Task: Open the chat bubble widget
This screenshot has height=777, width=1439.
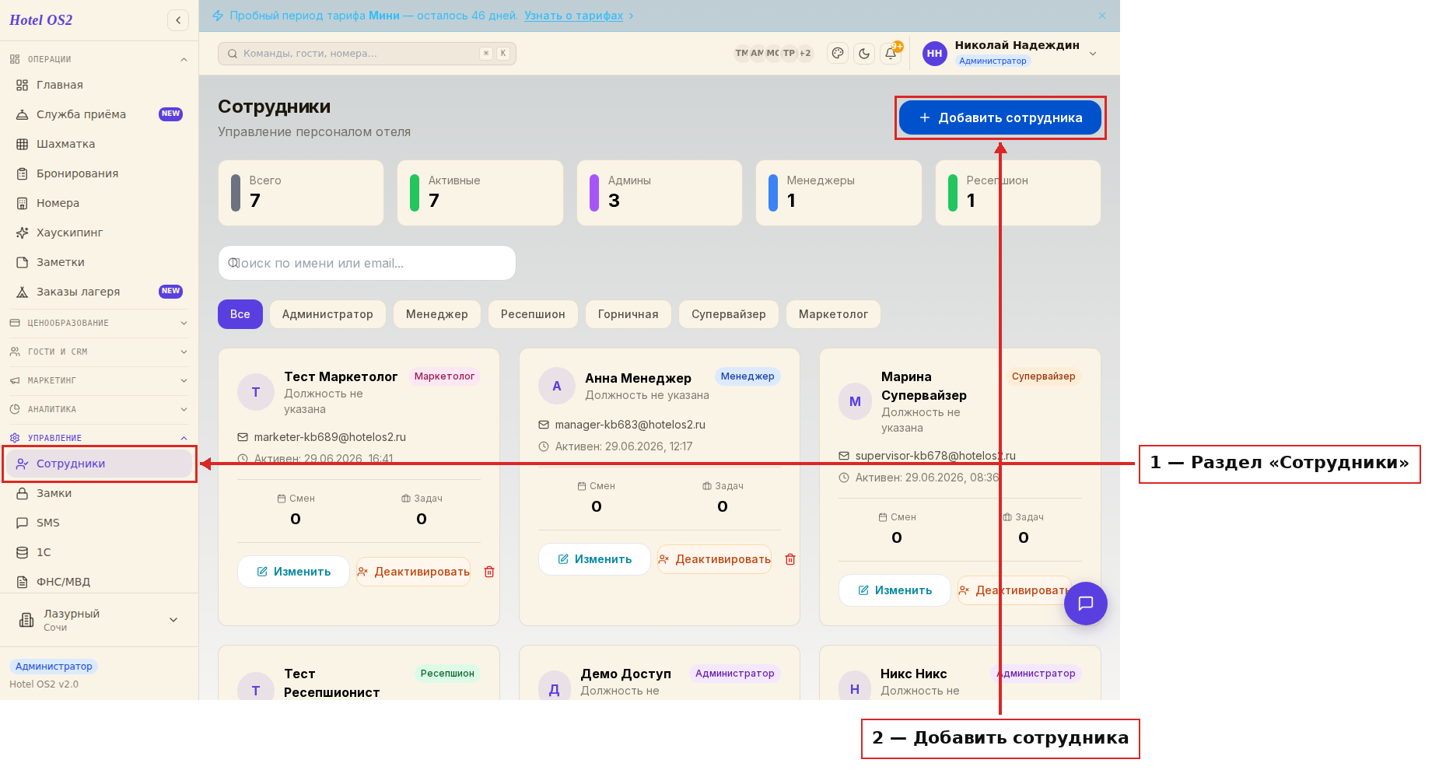Action: [x=1086, y=604]
